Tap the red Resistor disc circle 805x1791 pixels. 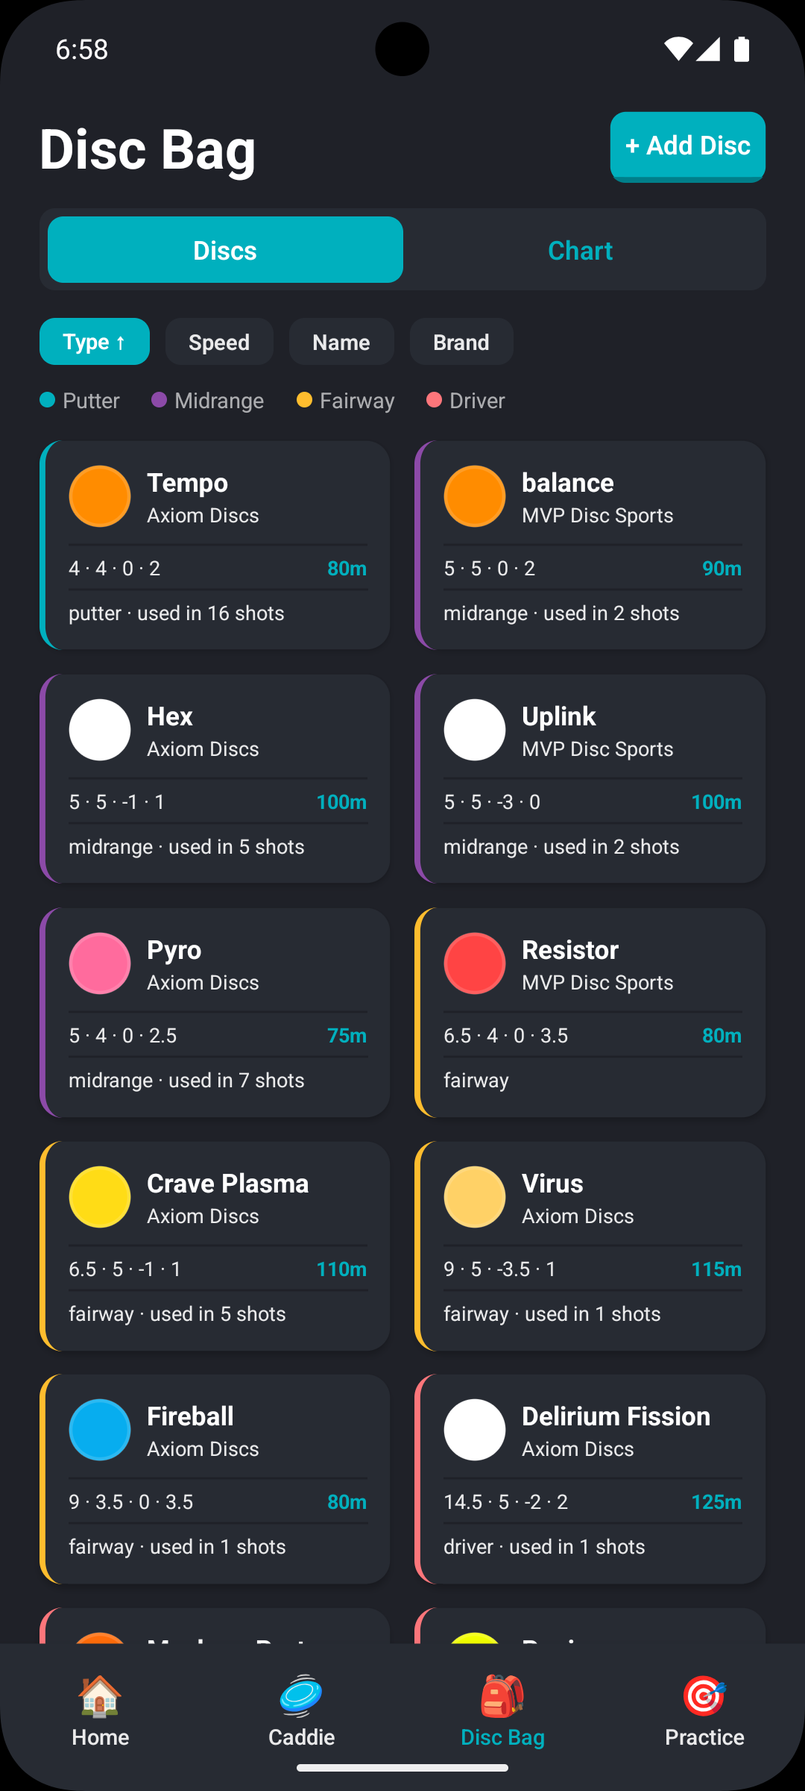(x=475, y=963)
